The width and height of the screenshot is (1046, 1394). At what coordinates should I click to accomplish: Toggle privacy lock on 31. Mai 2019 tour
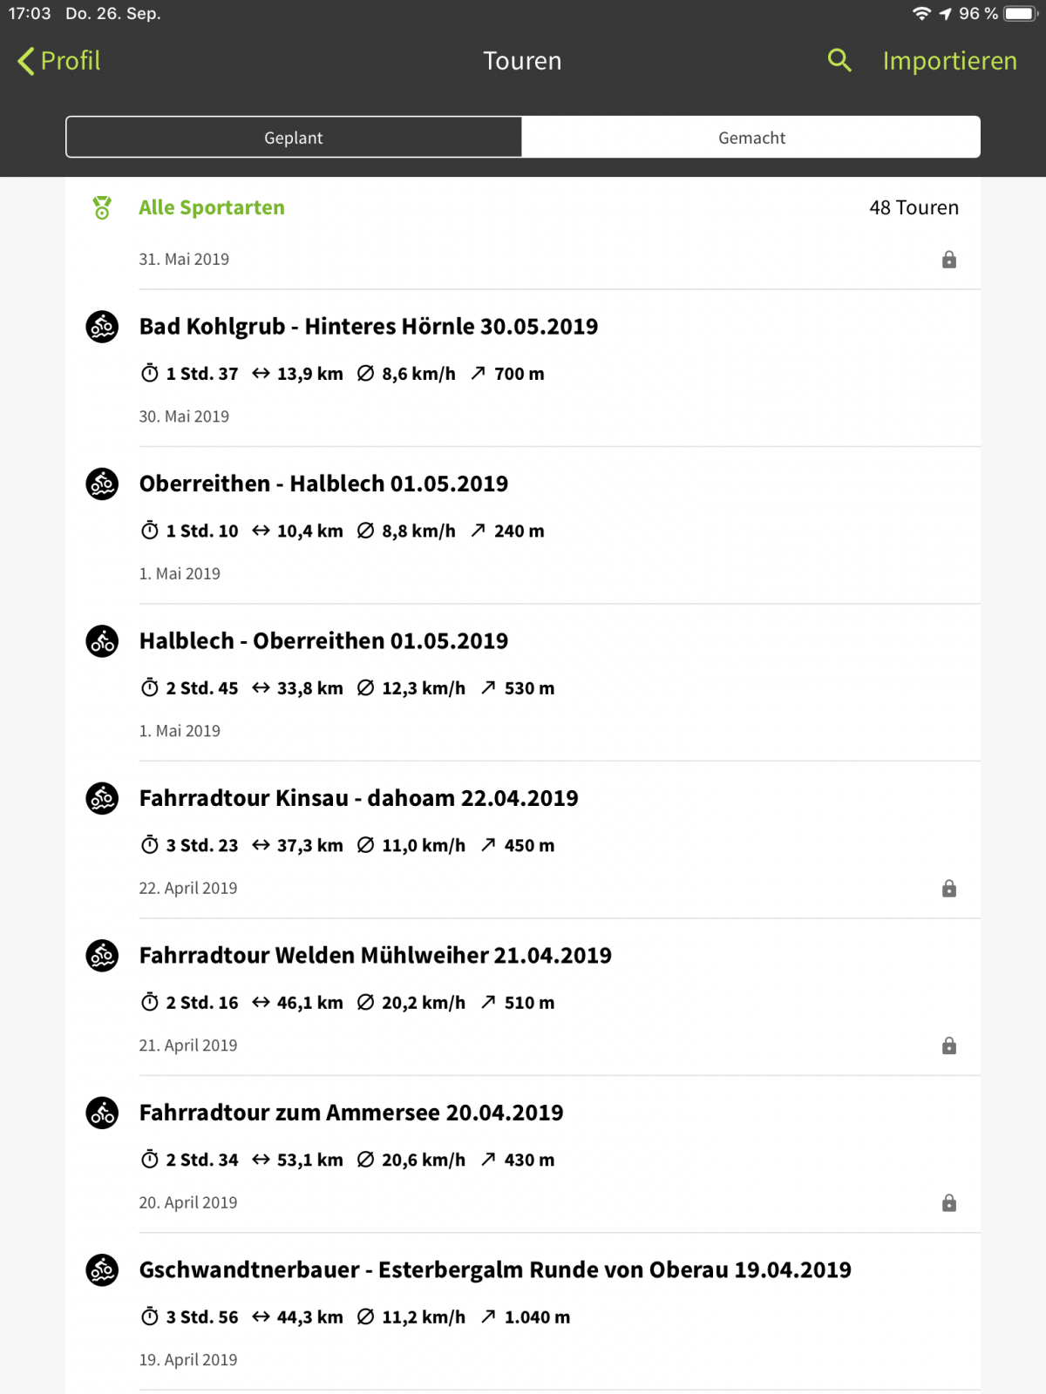(949, 260)
